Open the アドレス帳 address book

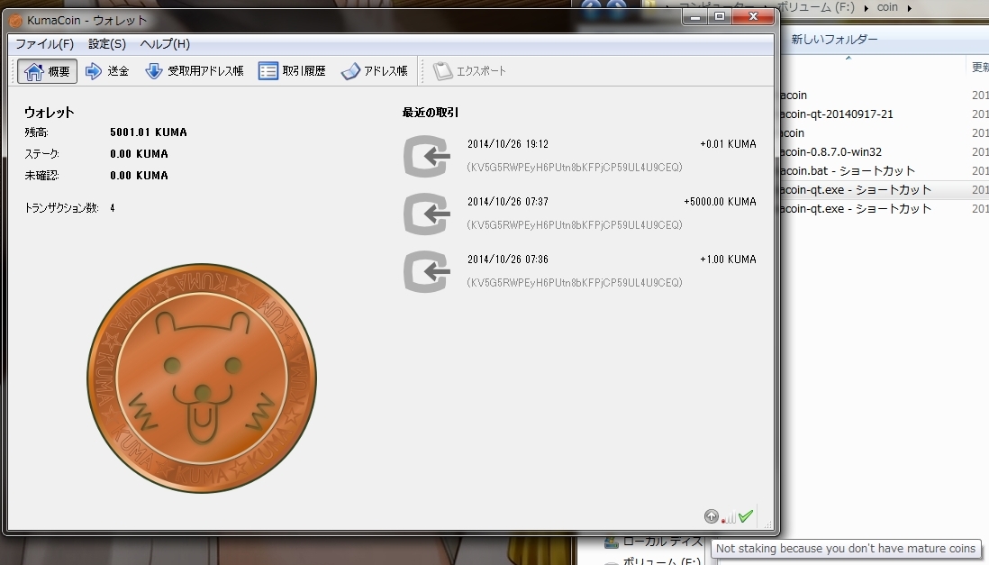pyautogui.click(x=374, y=71)
